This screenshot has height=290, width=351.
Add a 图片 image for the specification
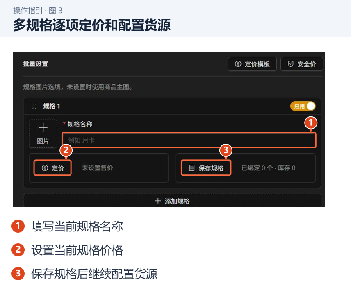pos(43,134)
